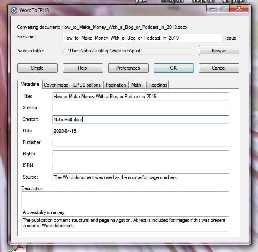Click the empty Publisher field
This screenshot has height=252, width=258.
click(141, 143)
